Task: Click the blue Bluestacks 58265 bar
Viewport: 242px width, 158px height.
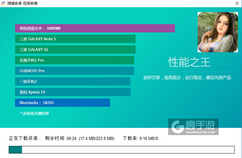Action: pos(63,103)
